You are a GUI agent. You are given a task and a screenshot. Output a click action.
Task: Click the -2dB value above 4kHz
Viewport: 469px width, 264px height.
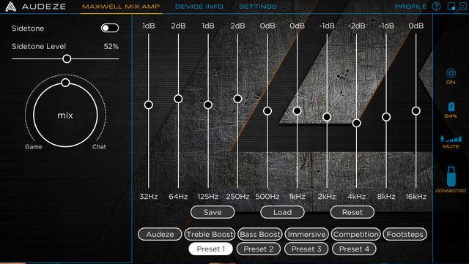pos(356,26)
